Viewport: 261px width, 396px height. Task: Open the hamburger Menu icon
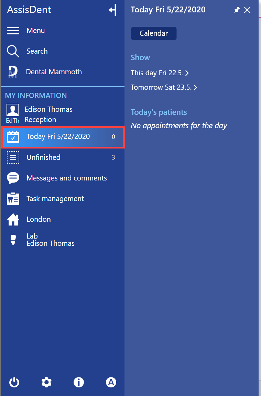13,31
